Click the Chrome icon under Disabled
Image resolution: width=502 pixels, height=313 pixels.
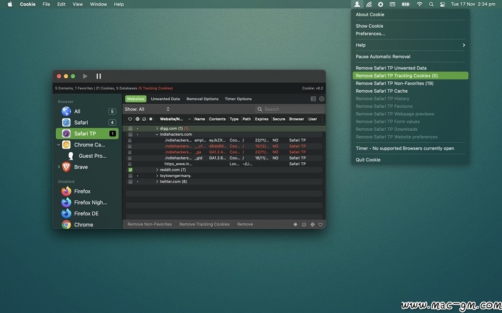(x=67, y=225)
